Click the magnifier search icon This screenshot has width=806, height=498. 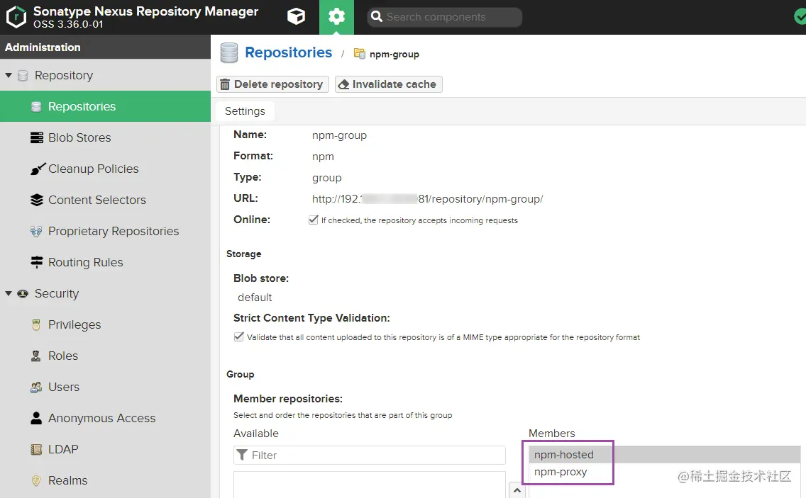[377, 17]
